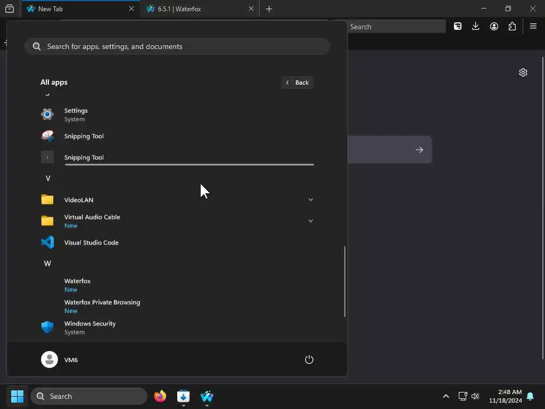This screenshot has height=409, width=545.
Task: Click the Windows Start button on taskbar
Action: pyautogui.click(x=17, y=396)
